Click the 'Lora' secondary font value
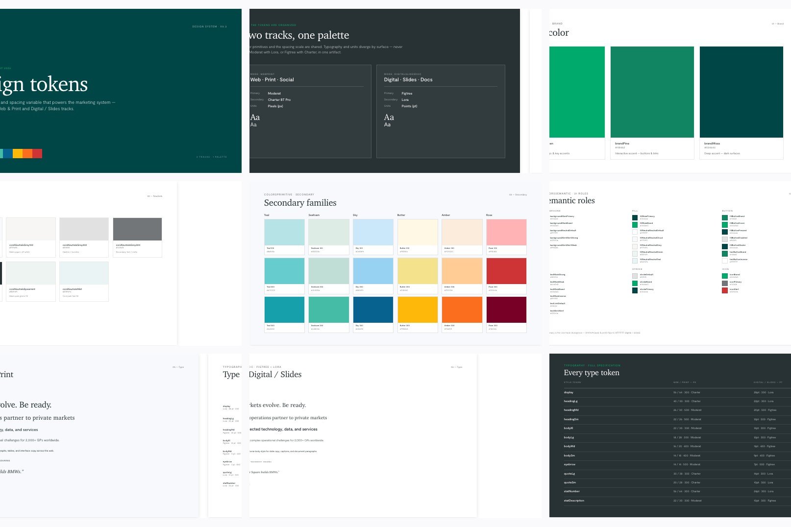The width and height of the screenshot is (791, 527). coord(405,100)
